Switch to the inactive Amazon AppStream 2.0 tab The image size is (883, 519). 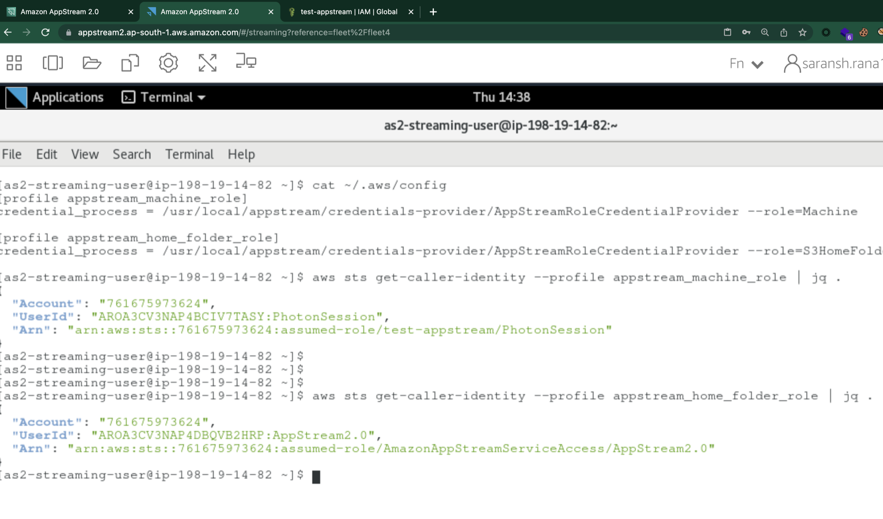click(70, 12)
